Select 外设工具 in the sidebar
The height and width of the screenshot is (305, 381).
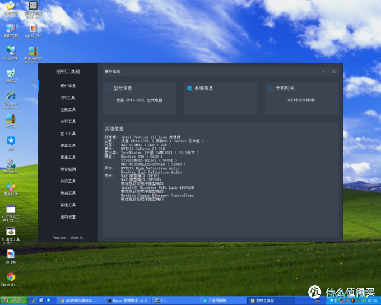[x=68, y=181]
